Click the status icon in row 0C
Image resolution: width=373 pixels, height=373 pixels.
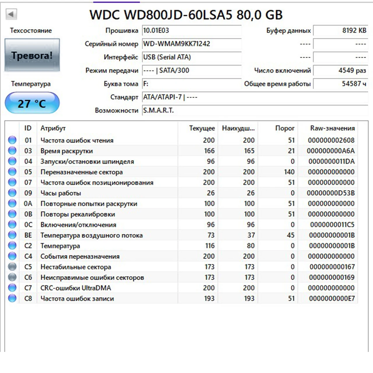tap(12, 225)
